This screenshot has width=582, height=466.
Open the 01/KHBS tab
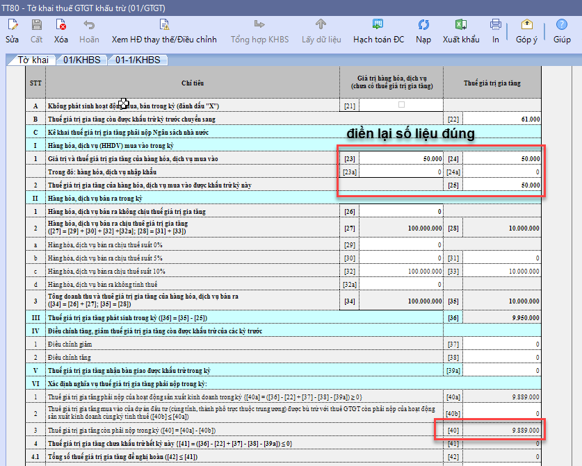click(x=81, y=60)
